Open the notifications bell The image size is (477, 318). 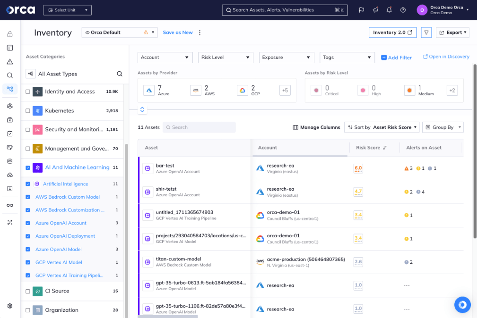[x=389, y=10]
